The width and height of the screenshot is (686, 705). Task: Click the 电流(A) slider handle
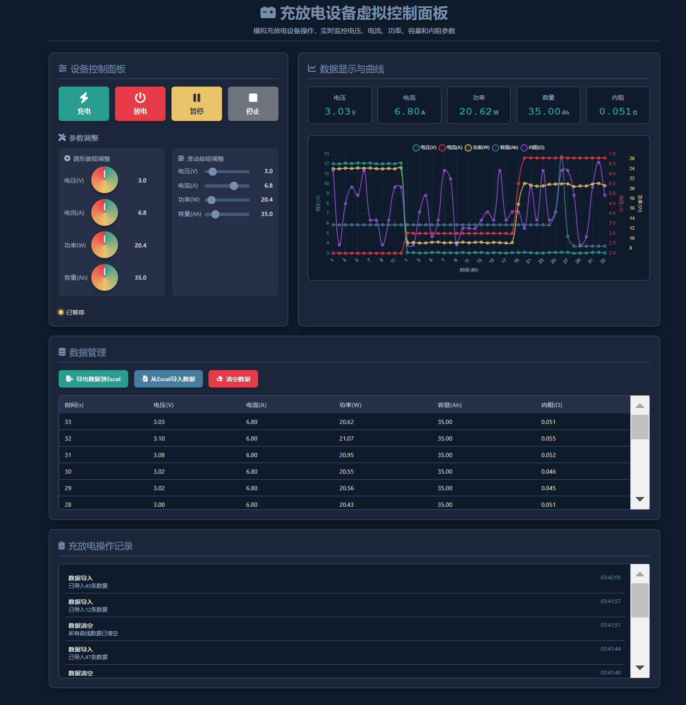[x=234, y=186]
